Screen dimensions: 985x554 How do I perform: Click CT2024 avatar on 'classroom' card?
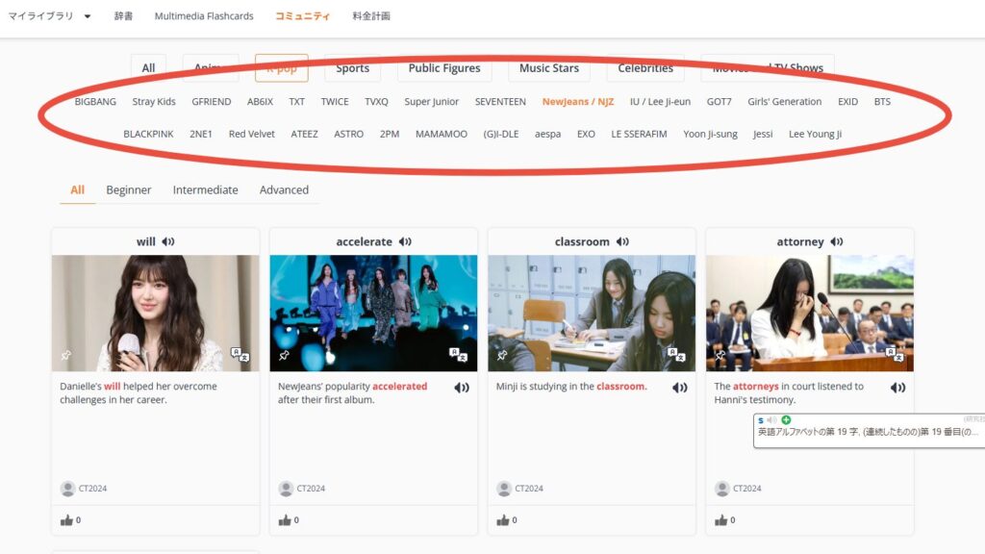pos(504,488)
